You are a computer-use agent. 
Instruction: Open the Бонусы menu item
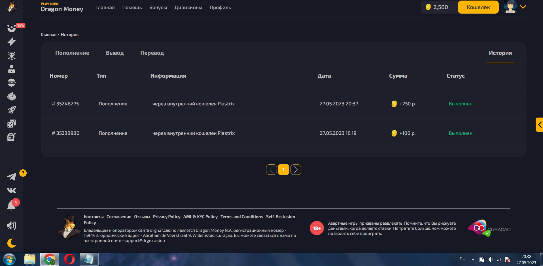point(158,8)
